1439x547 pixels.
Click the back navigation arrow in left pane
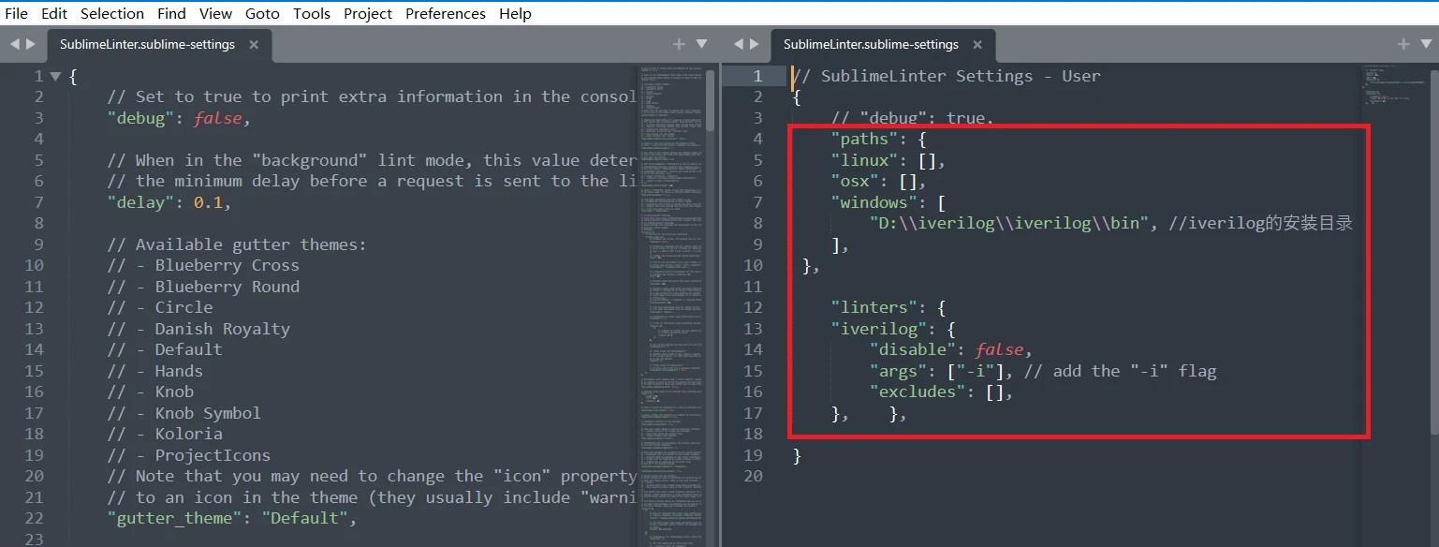(13, 43)
